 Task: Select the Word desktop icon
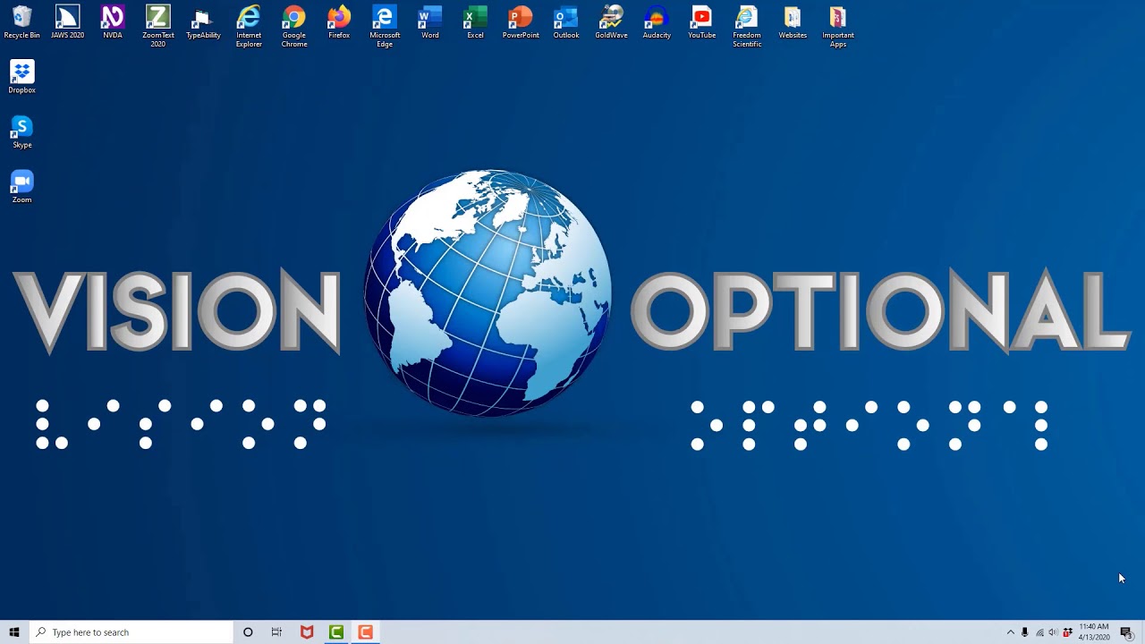click(x=430, y=23)
